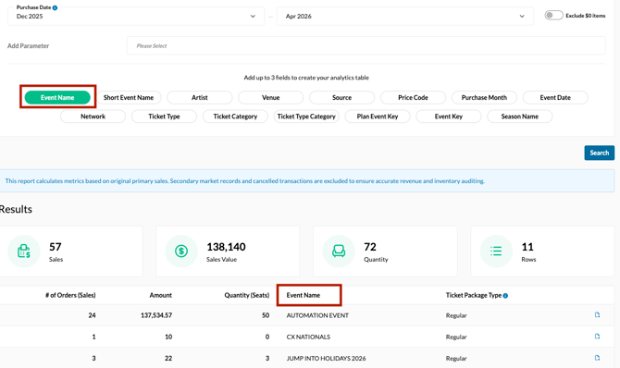The image size is (620, 368).
Task: Click the 11 Rows figure
Action: click(x=527, y=247)
